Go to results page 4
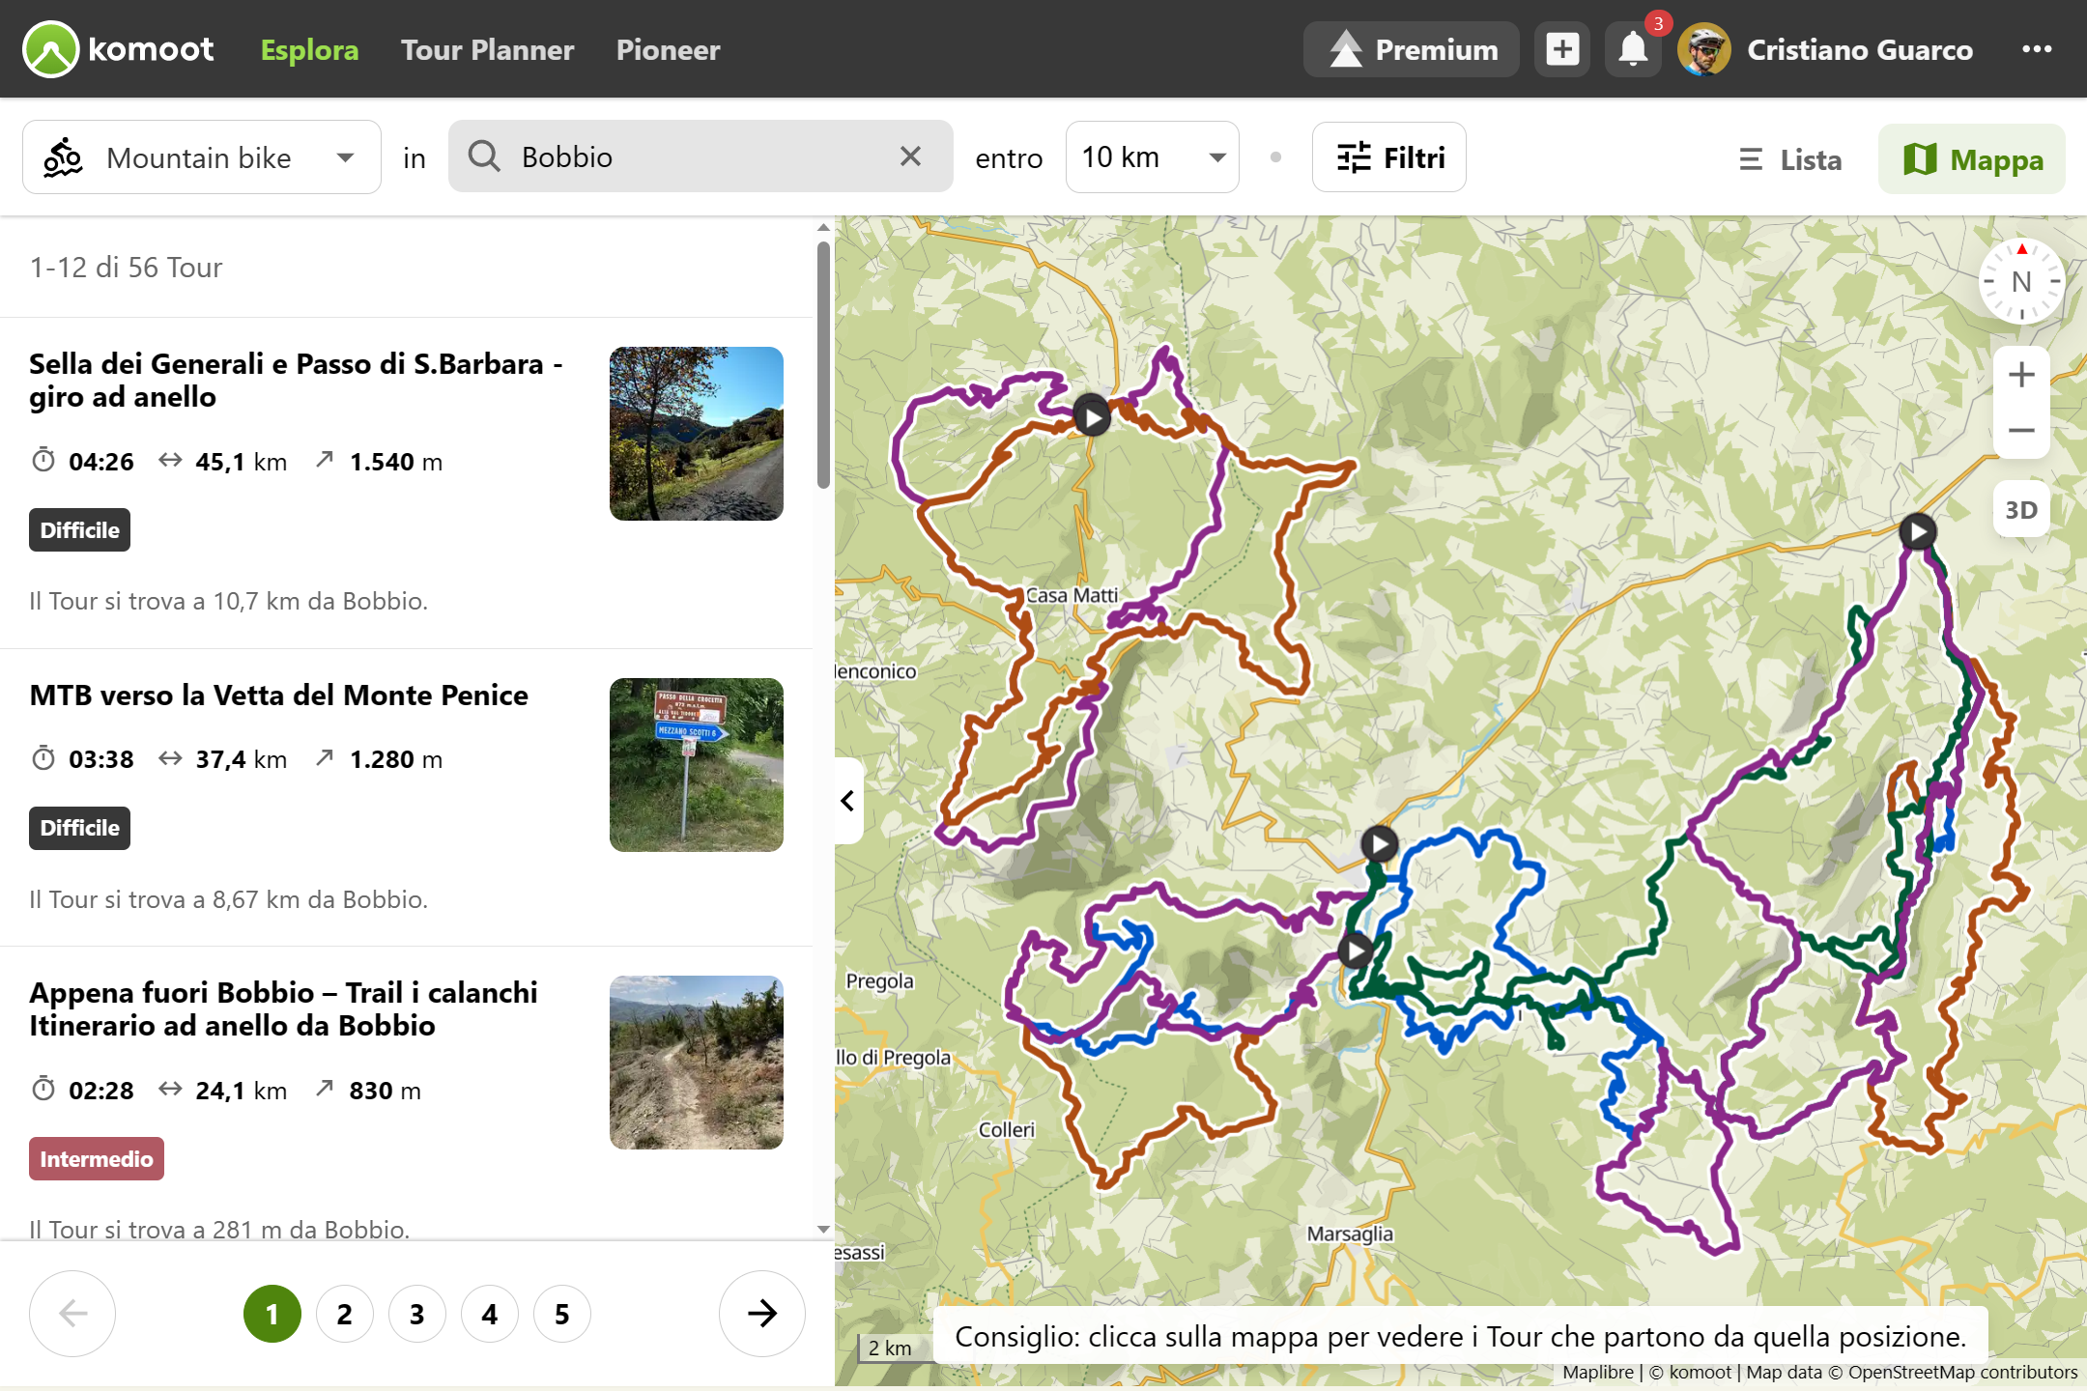The height and width of the screenshot is (1391, 2087). 490,1314
